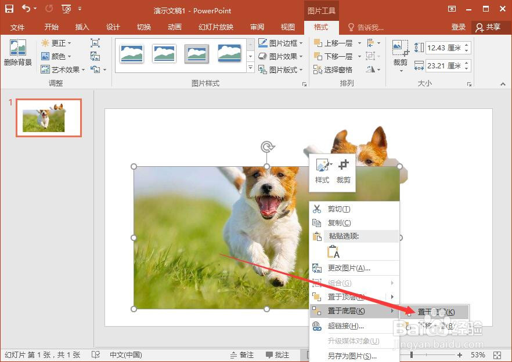Switch to the 切换 ribbon tab
Screen dimensions: 512x362
coord(144,27)
